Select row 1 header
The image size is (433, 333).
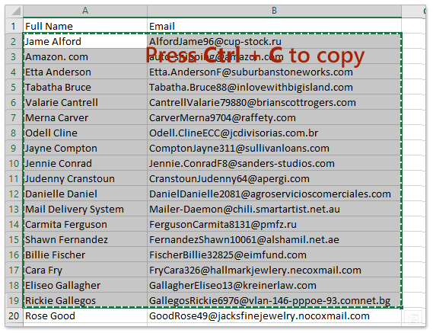click(x=14, y=26)
